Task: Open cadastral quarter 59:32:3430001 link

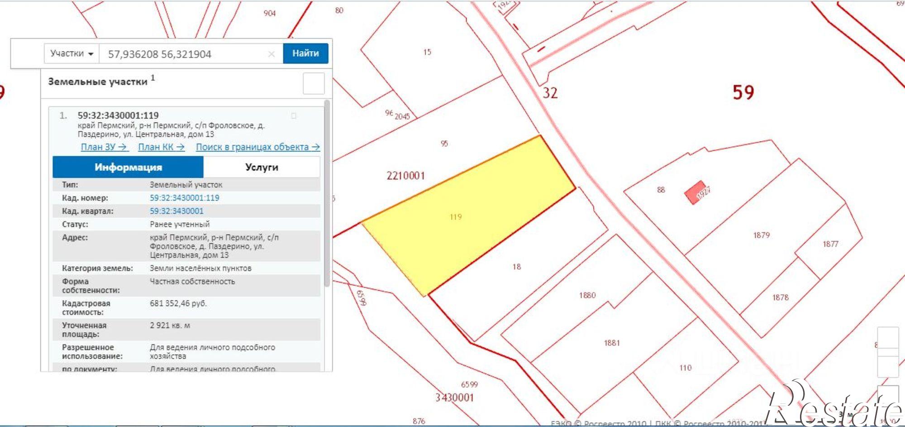Action: (x=176, y=211)
